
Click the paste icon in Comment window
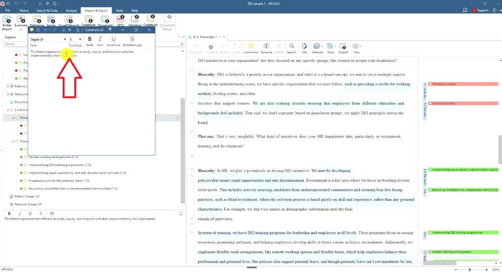tap(77, 30)
